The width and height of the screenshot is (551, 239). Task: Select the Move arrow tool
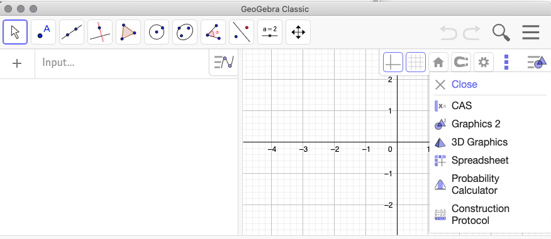click(x=15, y=32)
